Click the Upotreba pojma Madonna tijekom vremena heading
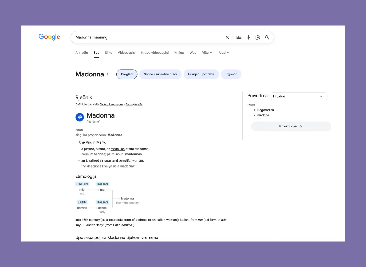366x267 pixels. [117, 238]
